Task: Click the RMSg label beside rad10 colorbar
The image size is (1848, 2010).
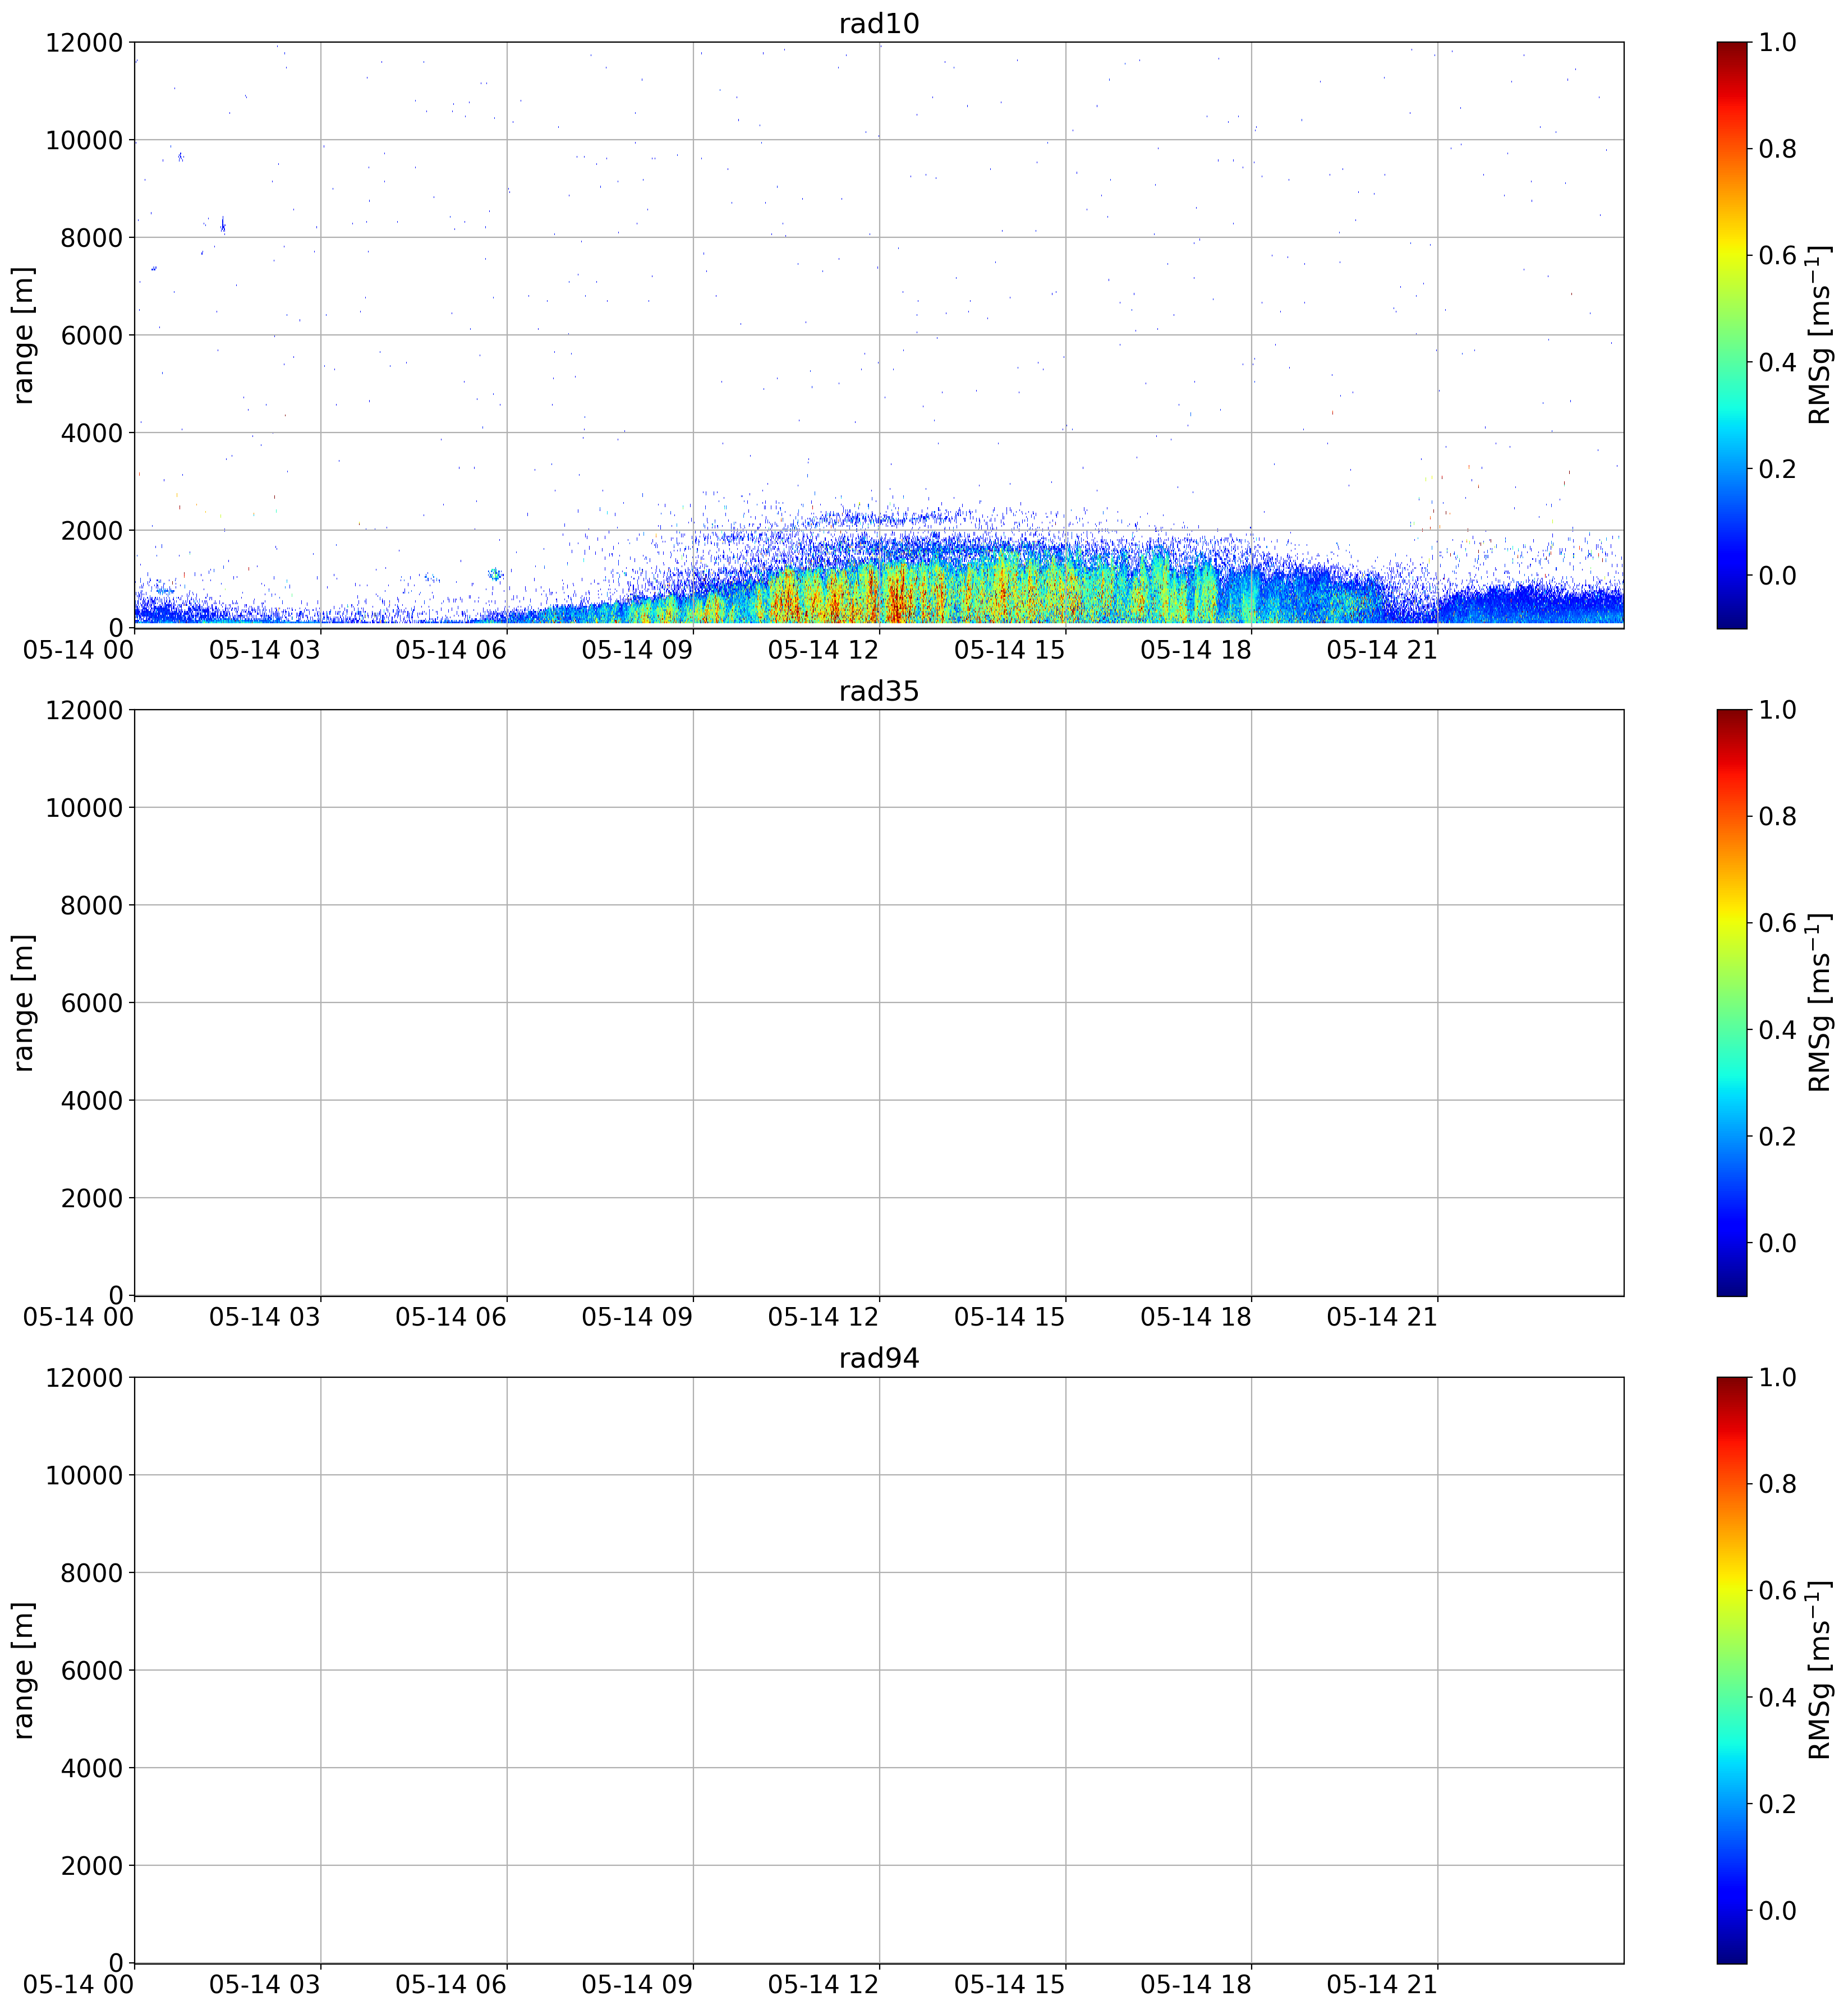Action: pyautogui.click(x=1820, y=335)
